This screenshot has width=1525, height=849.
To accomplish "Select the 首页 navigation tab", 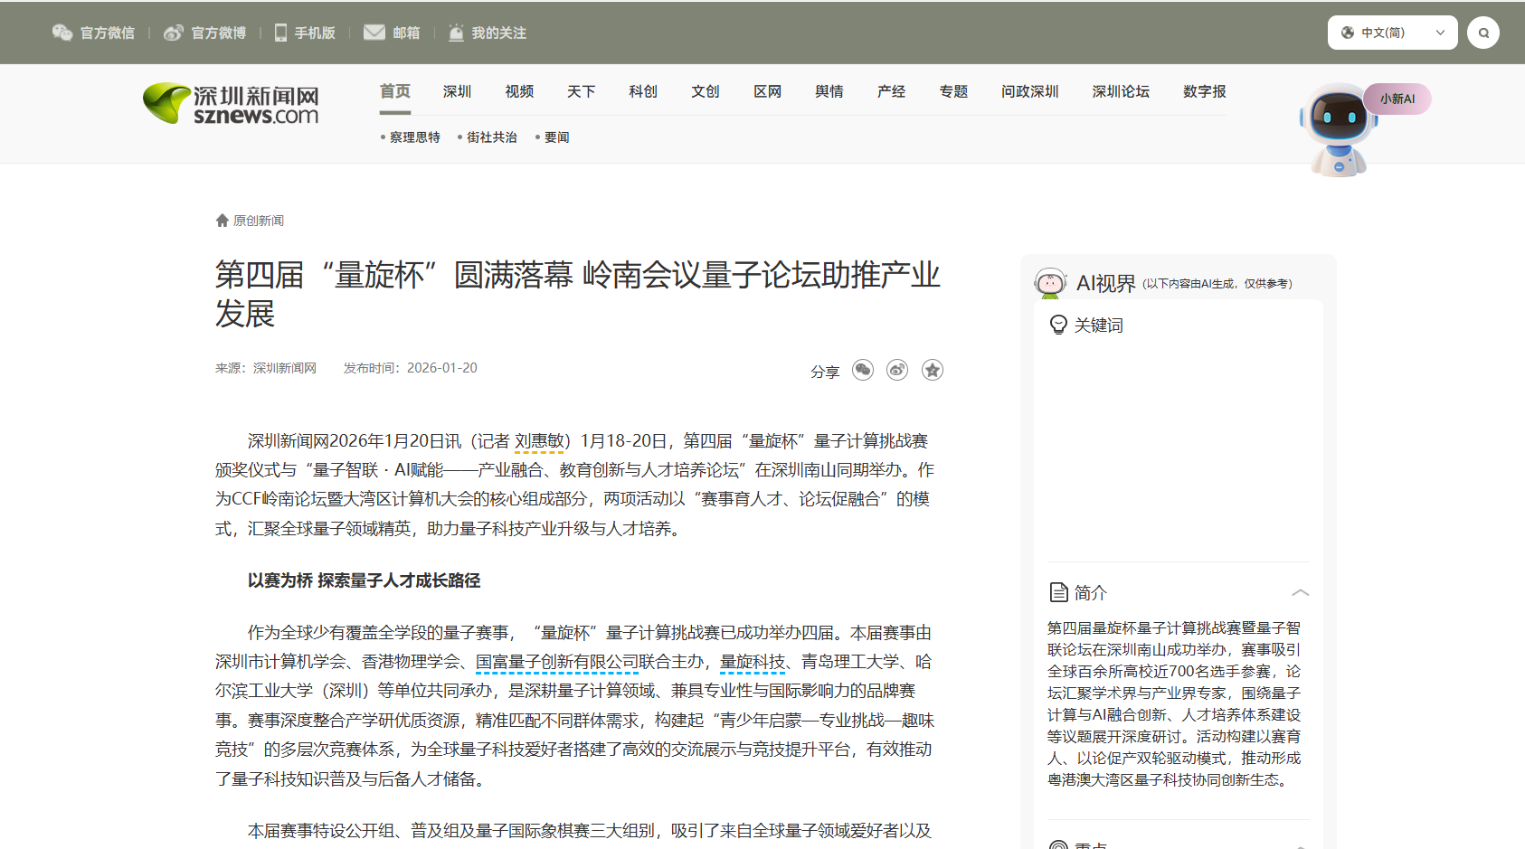I will point(394,91).
